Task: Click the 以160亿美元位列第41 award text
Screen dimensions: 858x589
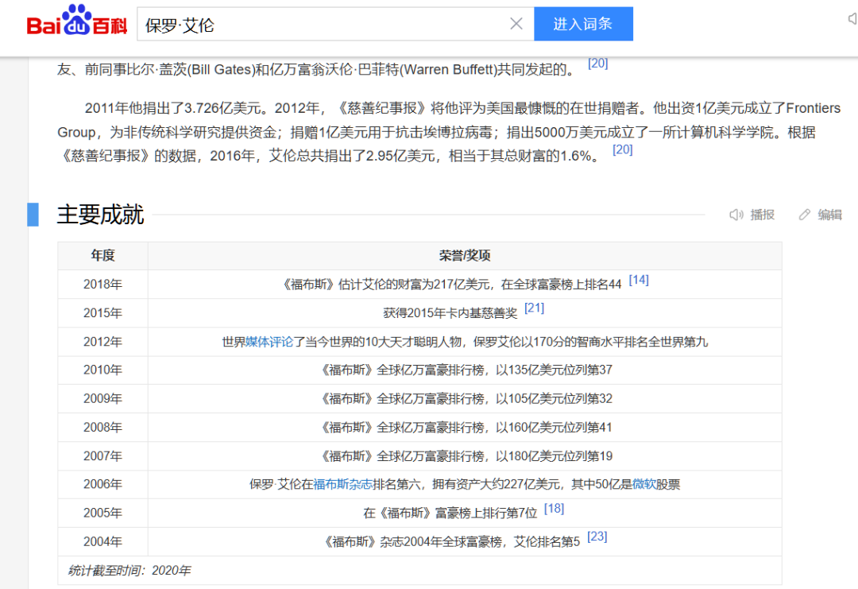Action: [554, 428]
